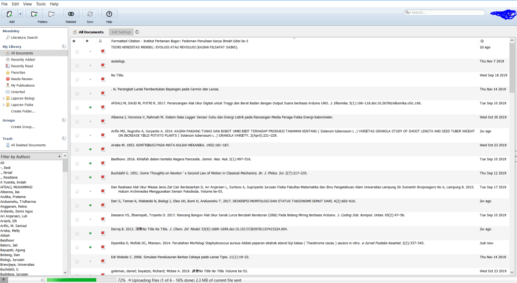Open the Tools menu
This screenshot has width=517, height=283.
[x=40, y=4]
